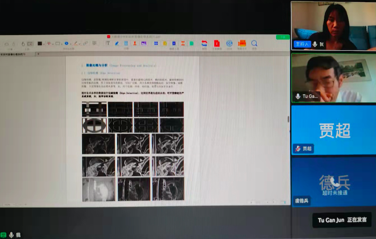Open a new tab with the plus button
This screenshot has width=376, height=239.
point(38,54)
